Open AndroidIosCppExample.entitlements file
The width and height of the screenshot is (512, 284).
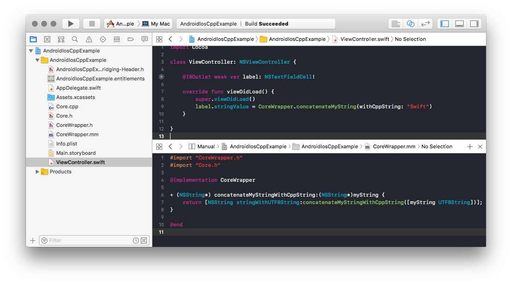click(x=100, y=79)
